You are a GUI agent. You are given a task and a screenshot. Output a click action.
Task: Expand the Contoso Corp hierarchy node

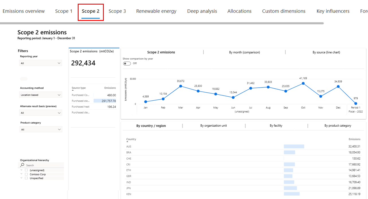(21, 174)
